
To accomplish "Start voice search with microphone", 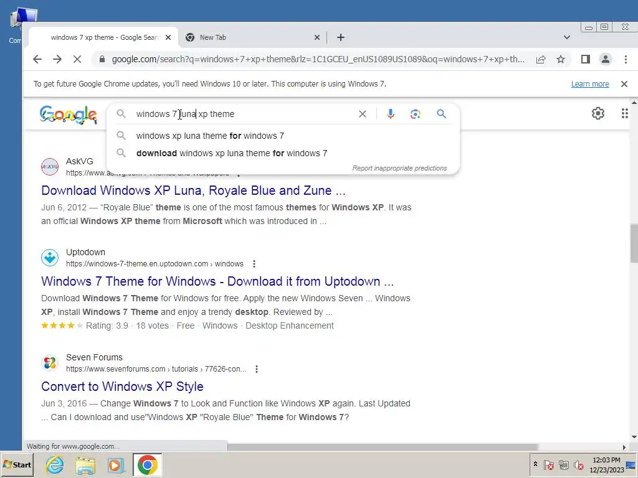I will coord(391,114).
